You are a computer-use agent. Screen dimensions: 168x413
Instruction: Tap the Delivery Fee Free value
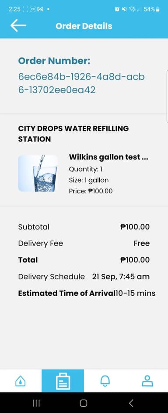click(x=141, y=243)
